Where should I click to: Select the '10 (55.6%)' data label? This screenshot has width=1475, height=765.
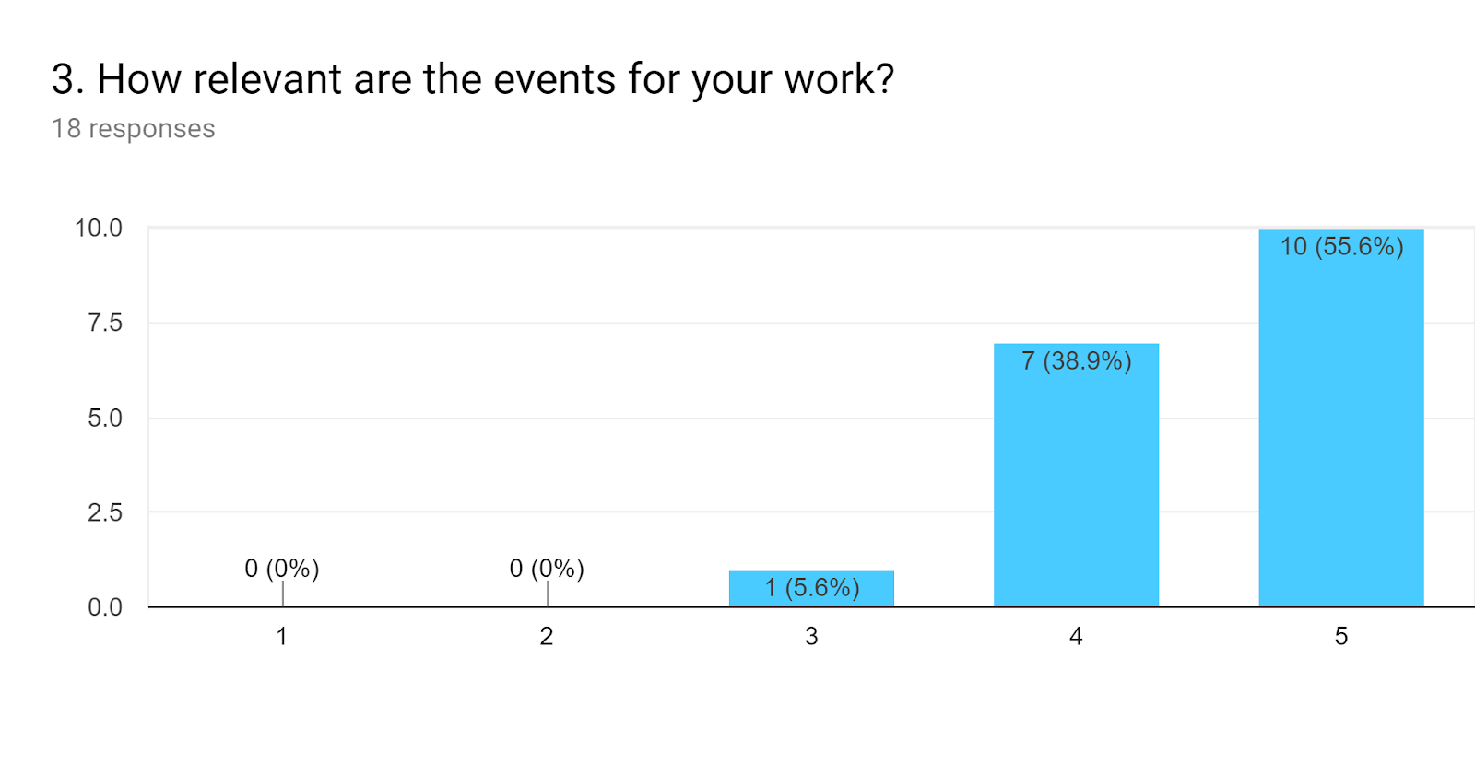[x=1341, y=247]
